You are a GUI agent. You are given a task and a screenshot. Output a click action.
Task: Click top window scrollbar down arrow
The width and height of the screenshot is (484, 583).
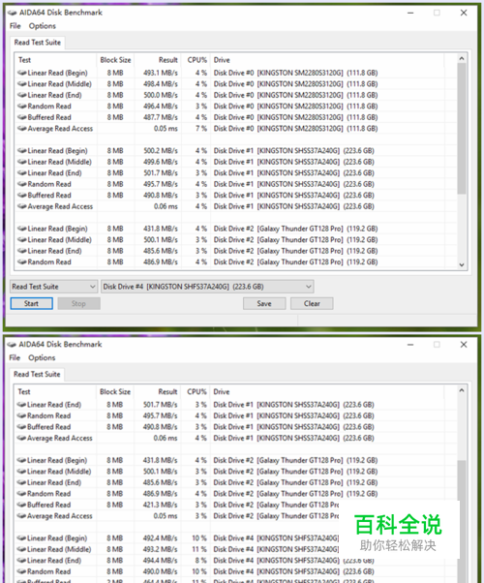(462, 264)
